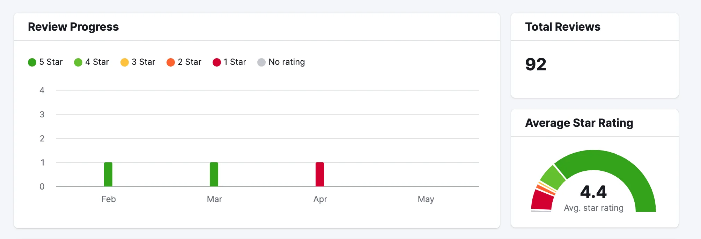This screenshot has width=701, height=239.
Task: Click the red gauge segment
Action: pos(542,199)
